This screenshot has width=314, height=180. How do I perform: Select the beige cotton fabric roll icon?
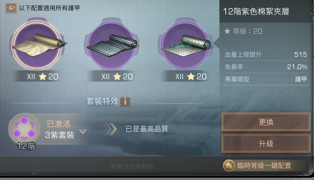point(37,45)
